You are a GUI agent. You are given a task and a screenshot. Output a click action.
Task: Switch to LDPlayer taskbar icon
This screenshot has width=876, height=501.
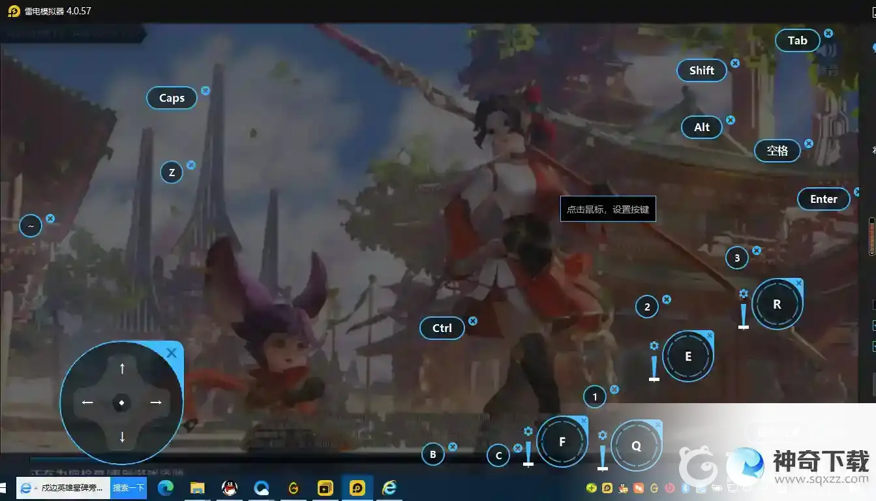[x=357, y=488]
